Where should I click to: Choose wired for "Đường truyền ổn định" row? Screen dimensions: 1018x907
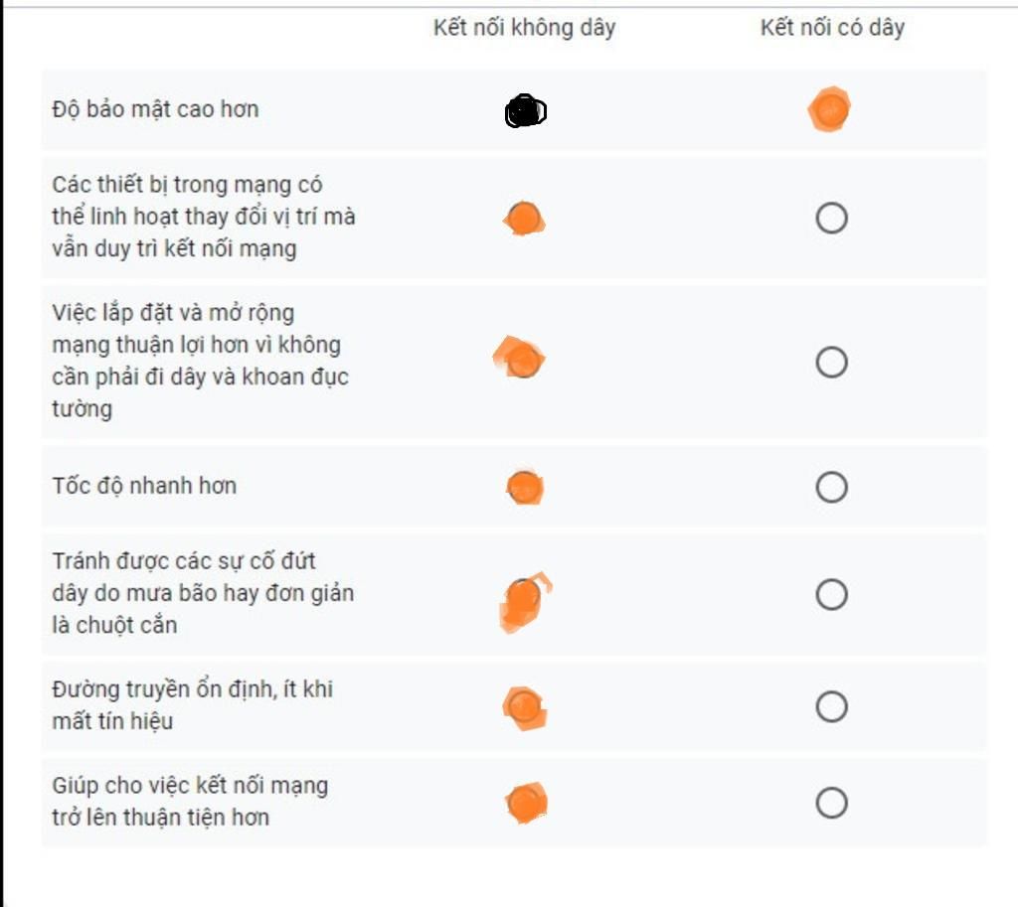click(x=832, y=706)
